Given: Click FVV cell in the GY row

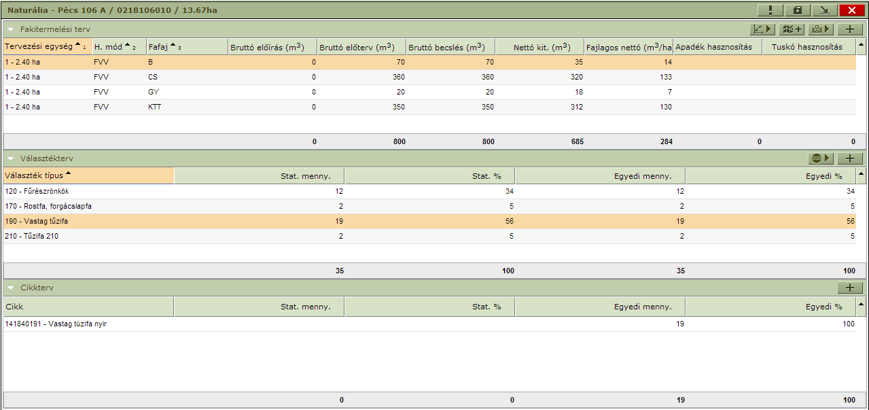Looking at the screenshot, I should [x=101, y=92].
